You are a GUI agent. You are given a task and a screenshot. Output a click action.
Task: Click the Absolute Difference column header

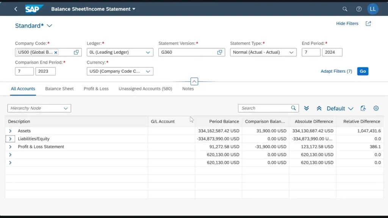pyautogui.click(x=313, y=121)
